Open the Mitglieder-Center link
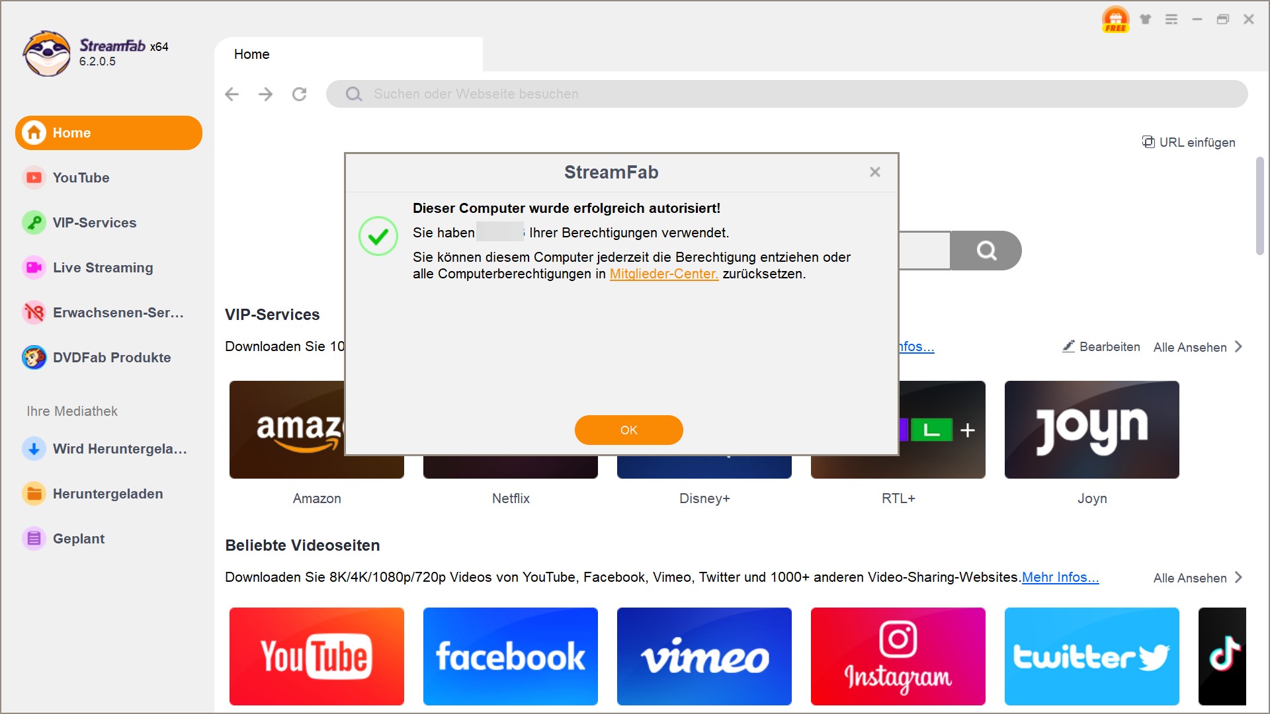 click(x=664, y=274)
